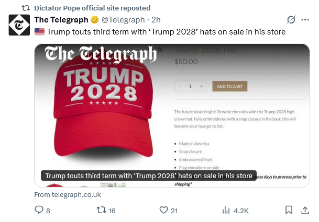Click the 2h timestamp
The width and height of the screenshot is (319, 222).
pyautogui.click(x=156, y=20)
